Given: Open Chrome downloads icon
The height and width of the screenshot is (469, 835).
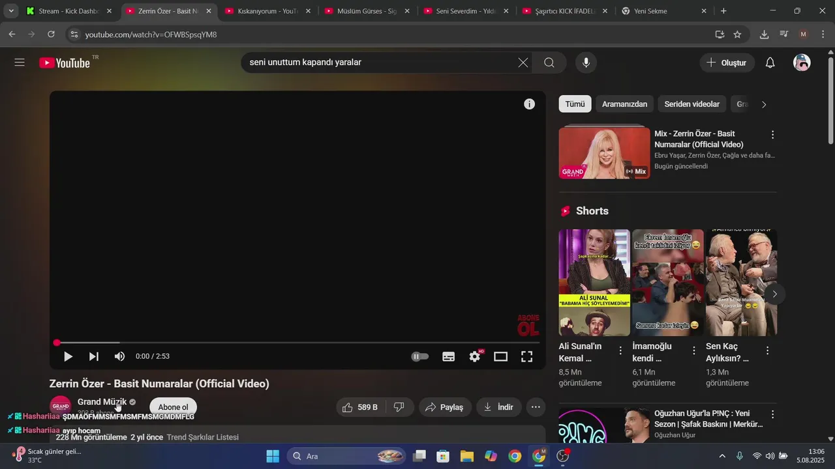Looking at the screenshot, I should pyautogui.click(x=765, y=34).
